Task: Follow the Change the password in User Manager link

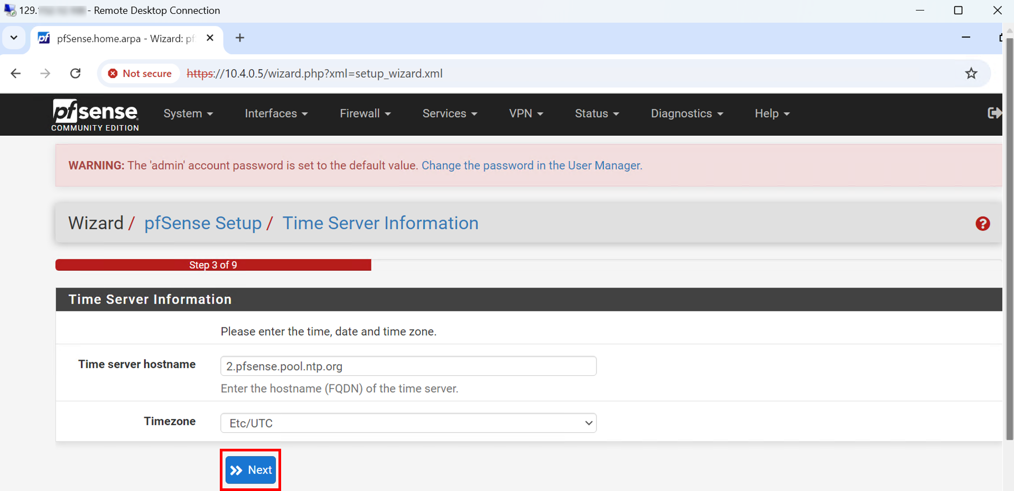Action: tap(532, 165)
